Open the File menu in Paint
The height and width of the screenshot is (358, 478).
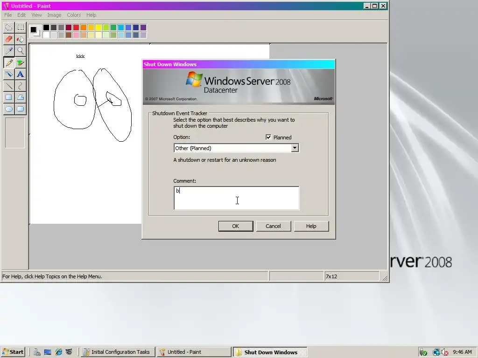tap(8, 15)
